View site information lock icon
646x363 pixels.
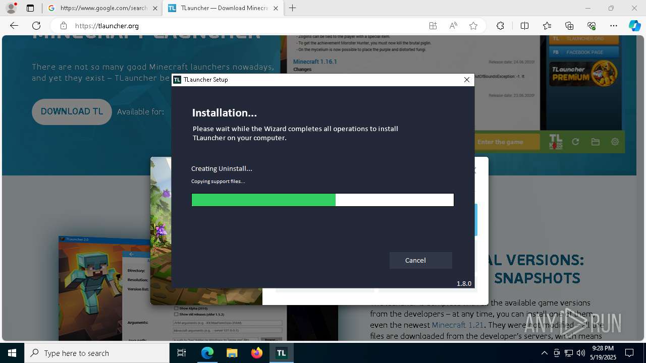coord(64,26)
